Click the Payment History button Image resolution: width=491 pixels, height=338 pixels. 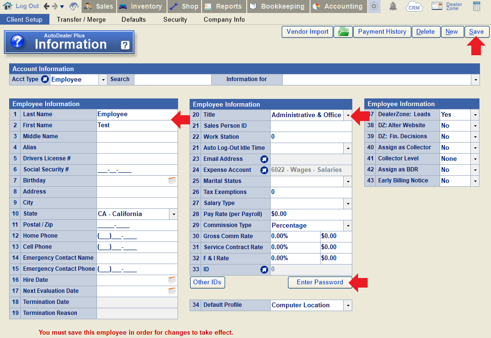coord(382,32)
